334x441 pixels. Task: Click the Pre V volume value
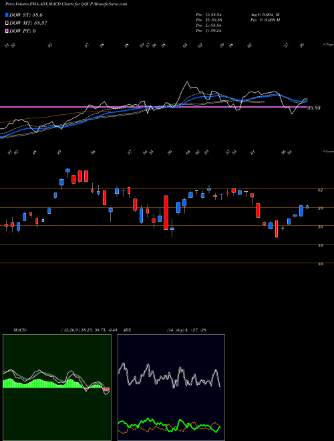click(x=265, y=20)
